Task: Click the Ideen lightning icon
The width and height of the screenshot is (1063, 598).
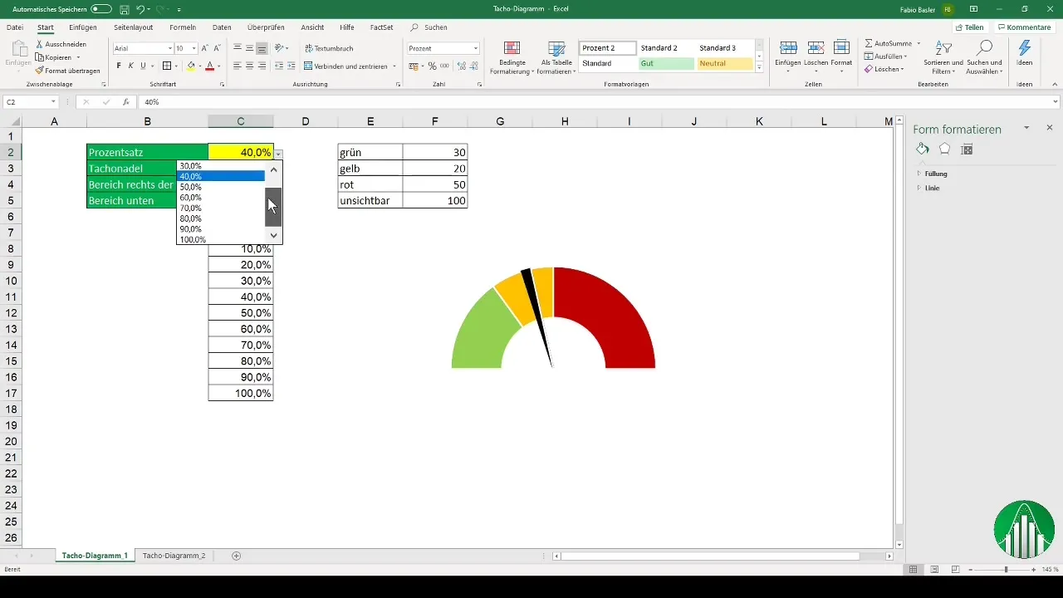Action: 1024,54
